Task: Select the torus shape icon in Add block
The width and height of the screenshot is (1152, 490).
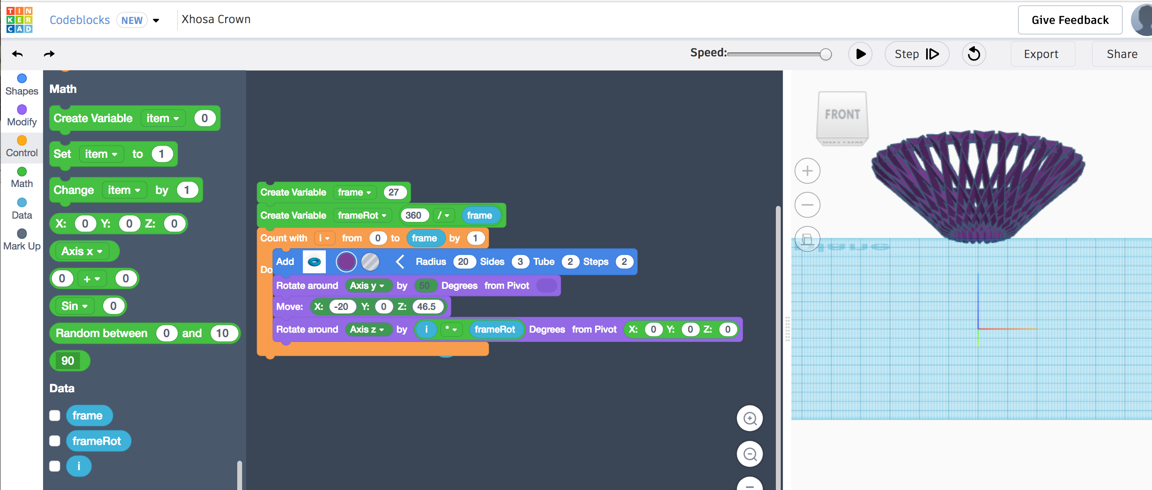Action: [x=314, y=262]
